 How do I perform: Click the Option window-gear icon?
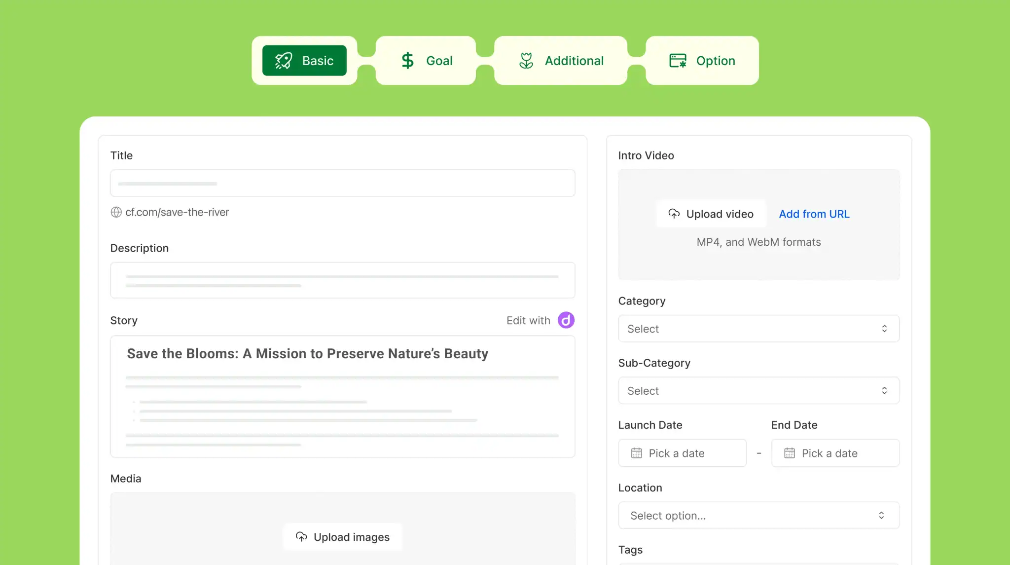[x=678, y=61]
